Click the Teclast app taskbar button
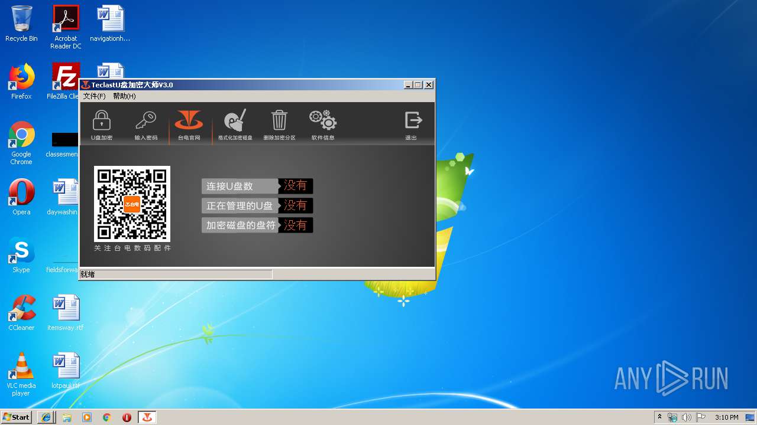 [x=147, y=417]
